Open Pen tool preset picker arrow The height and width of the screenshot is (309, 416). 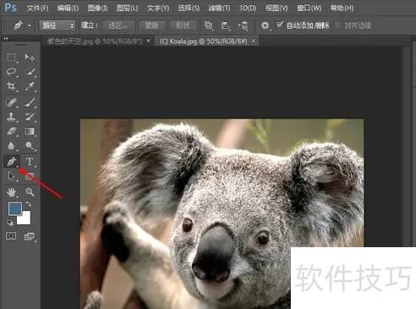(x=30, y=25)
